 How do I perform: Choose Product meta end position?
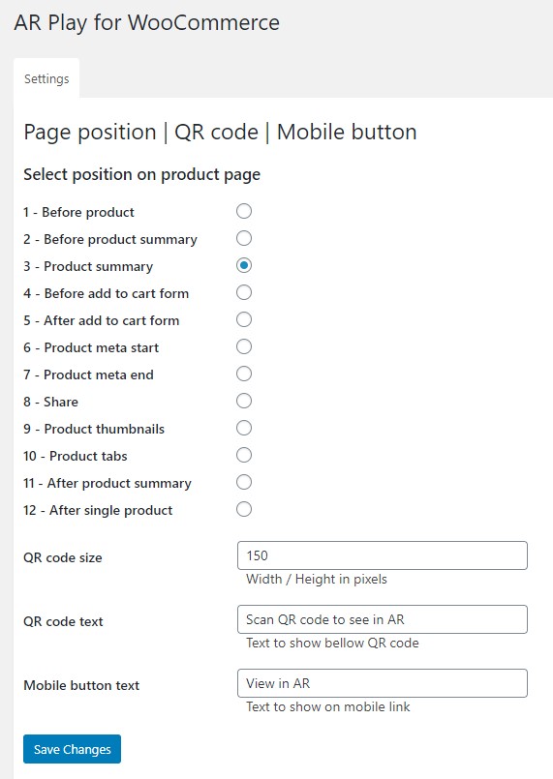244,374
